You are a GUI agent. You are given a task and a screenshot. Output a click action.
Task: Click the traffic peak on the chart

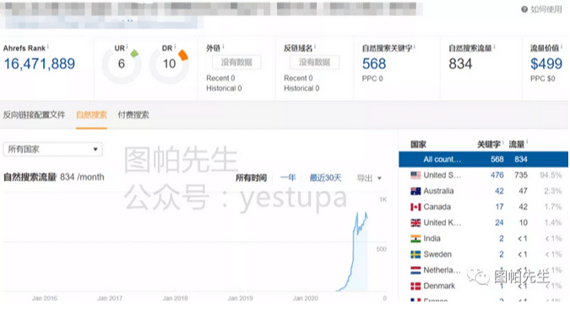(x=366, y=213)
